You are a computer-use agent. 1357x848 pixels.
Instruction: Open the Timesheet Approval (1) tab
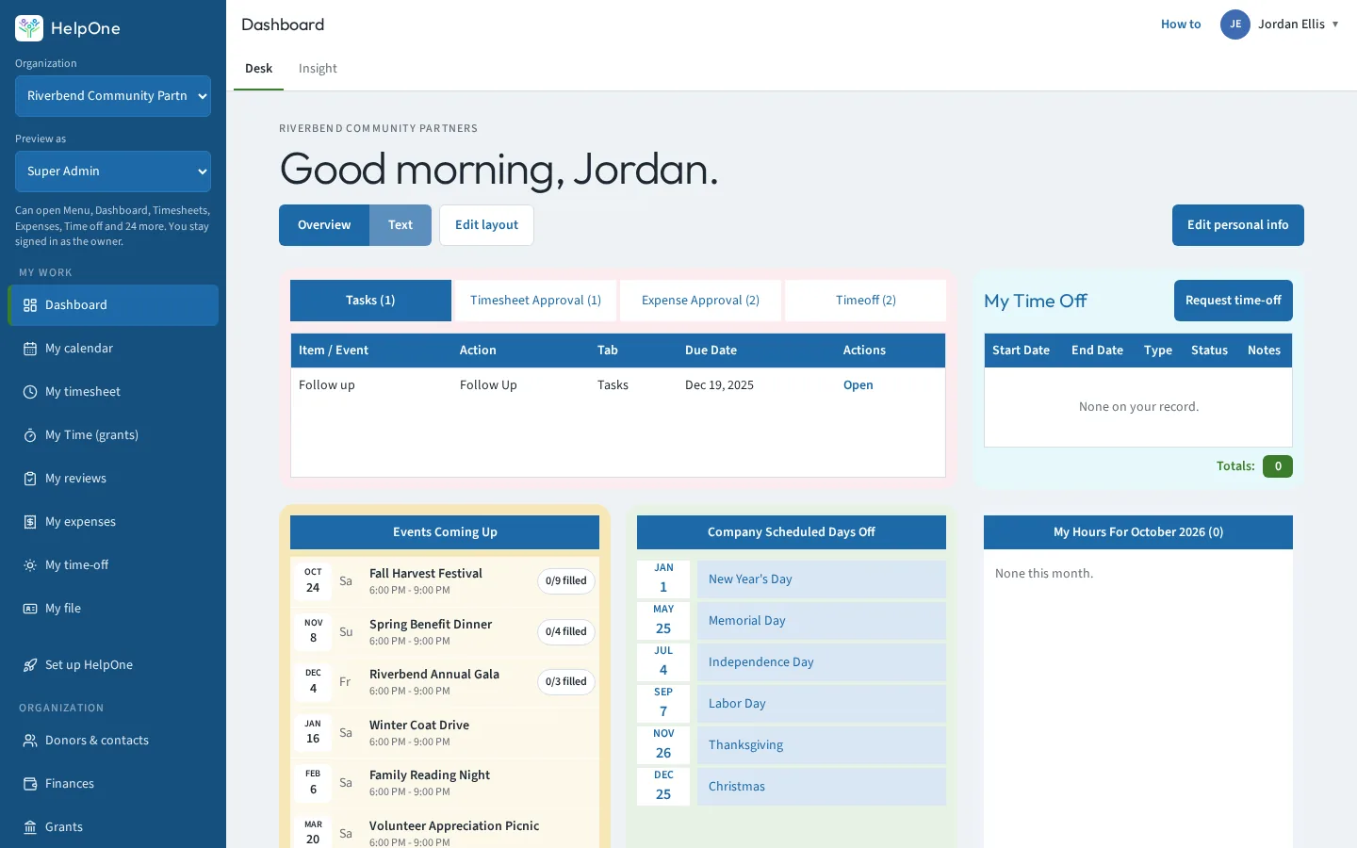pyautogui.click(x=535, y=301)
